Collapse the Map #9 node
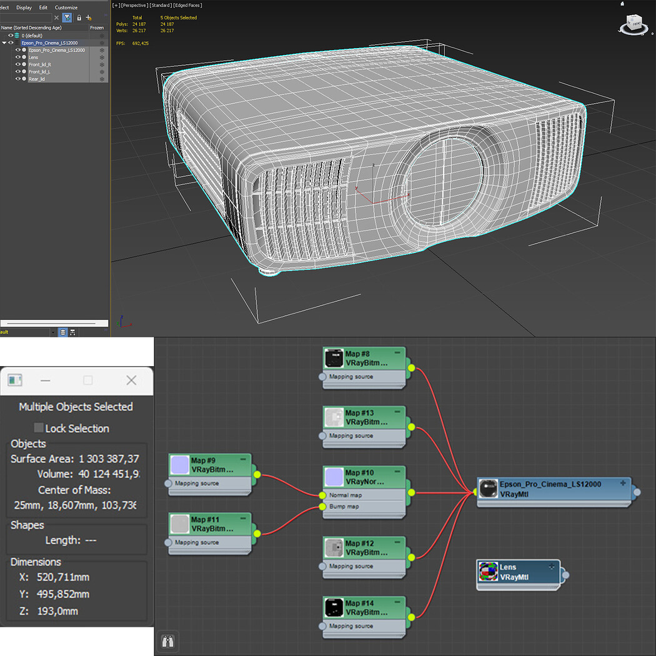 pos(242,459)
